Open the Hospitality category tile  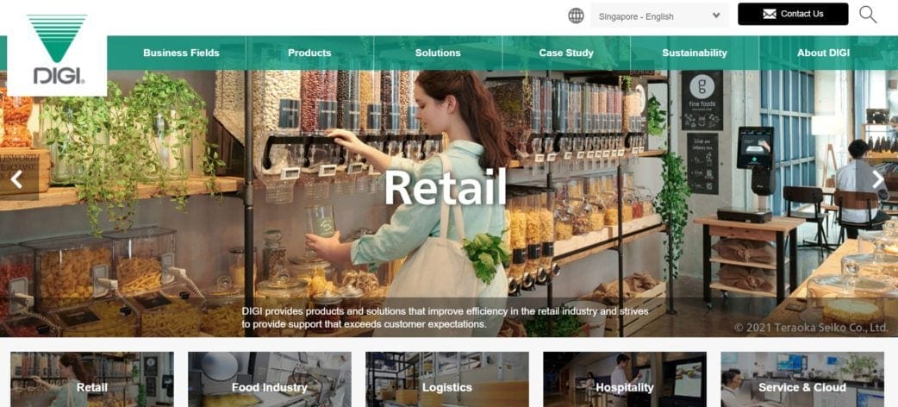[x=625, y=379]
